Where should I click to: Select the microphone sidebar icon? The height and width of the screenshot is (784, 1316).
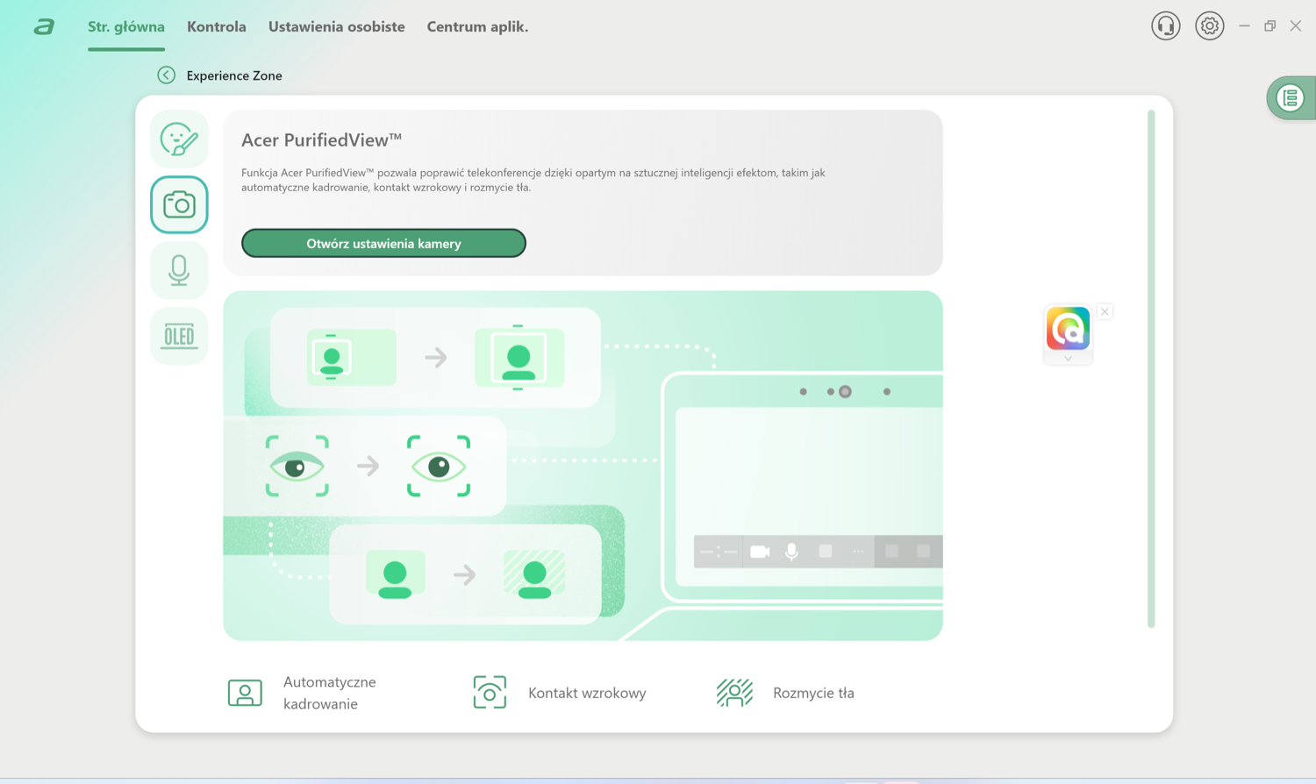[179, 270]
